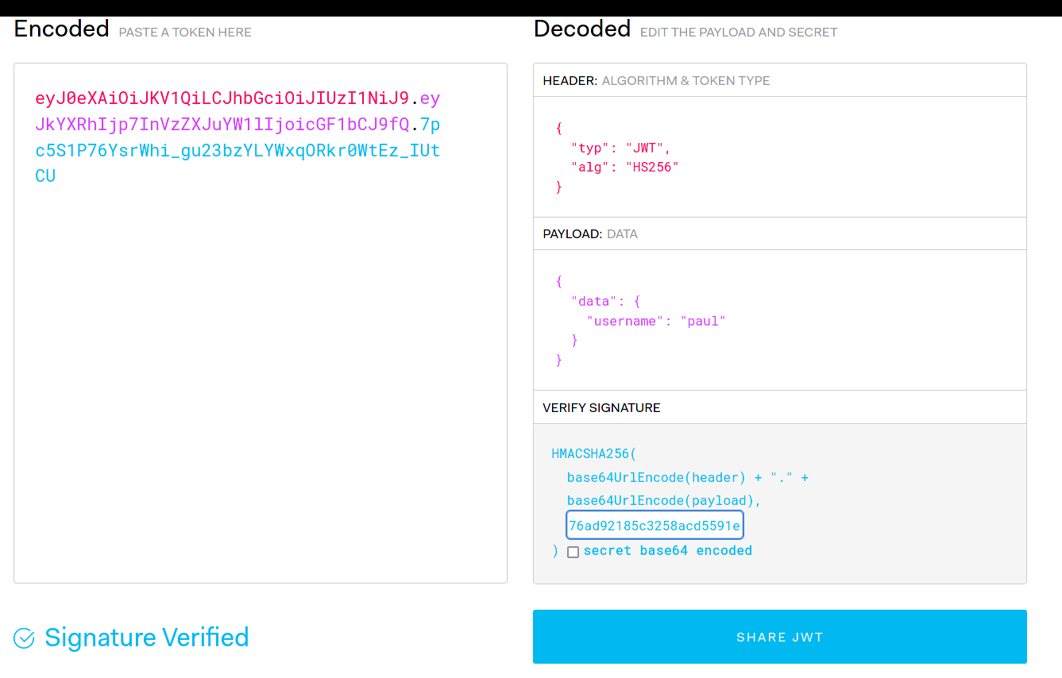Focus the secret key input field
This screenshot has height=678, width=1062.
[x=655, y=526]
